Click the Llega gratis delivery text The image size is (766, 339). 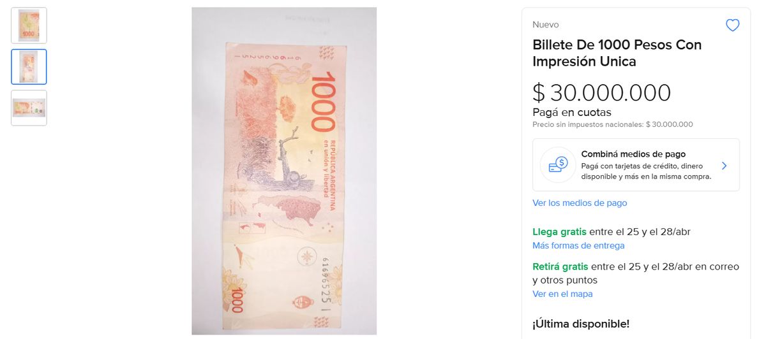[x=559, y=231]
